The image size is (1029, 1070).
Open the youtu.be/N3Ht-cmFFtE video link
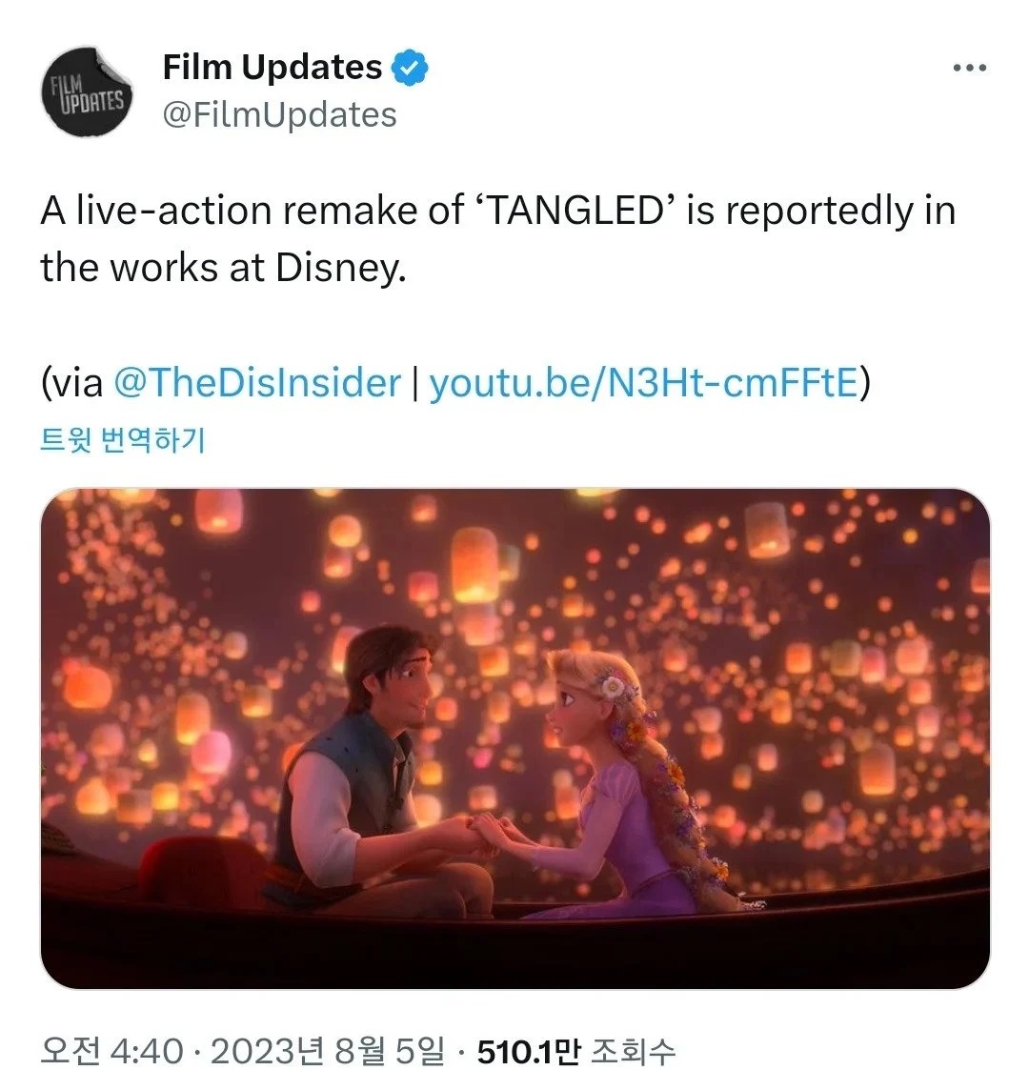644,382
